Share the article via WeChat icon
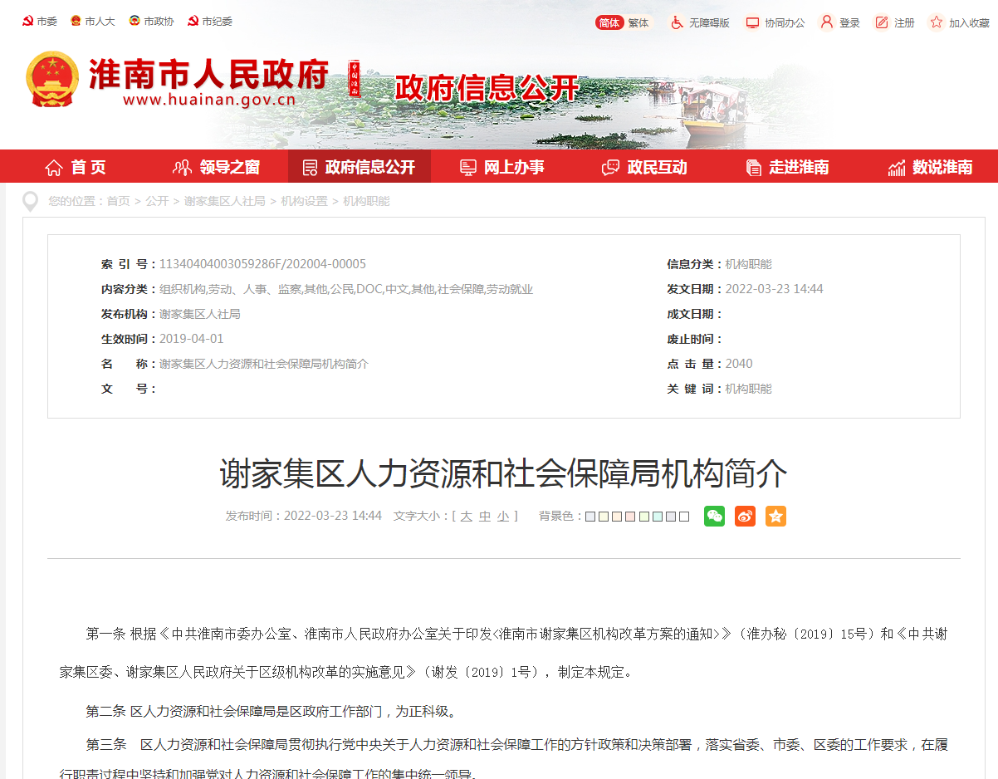This screenshot has width=998, height=779. click(x=713, y=516)
